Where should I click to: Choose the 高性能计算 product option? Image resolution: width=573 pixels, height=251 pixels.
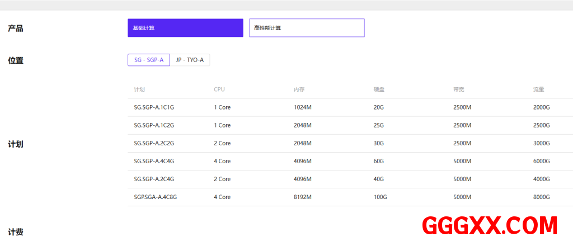pos(307,28)
